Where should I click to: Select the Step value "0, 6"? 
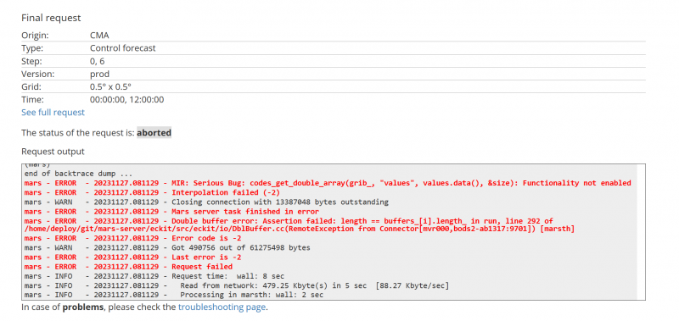tap(98, 61)
